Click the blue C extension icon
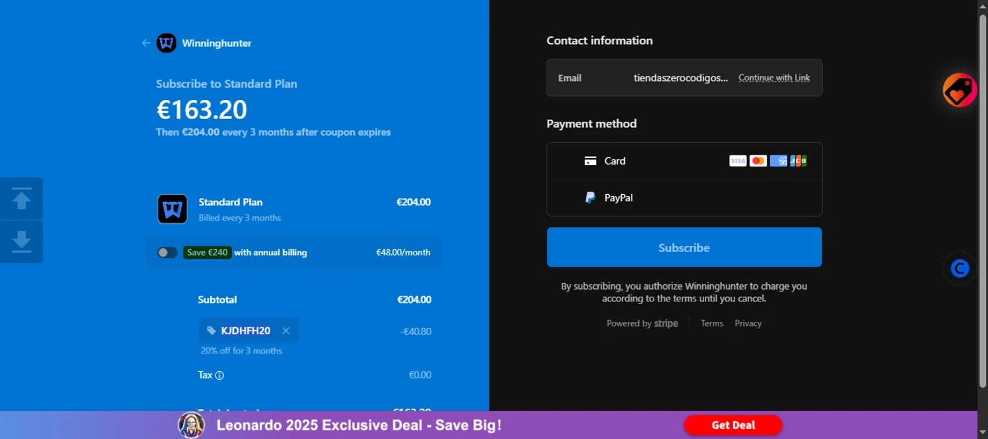The width and height of the screenshot is (988, 439). pos(960,269)
